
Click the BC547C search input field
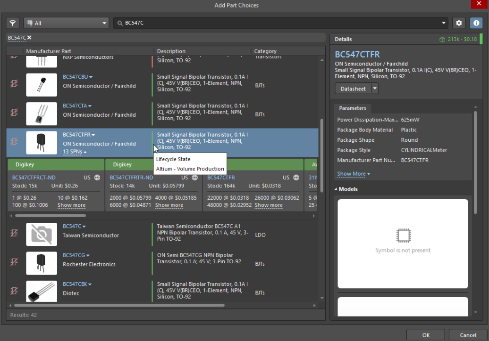(281, 23)
